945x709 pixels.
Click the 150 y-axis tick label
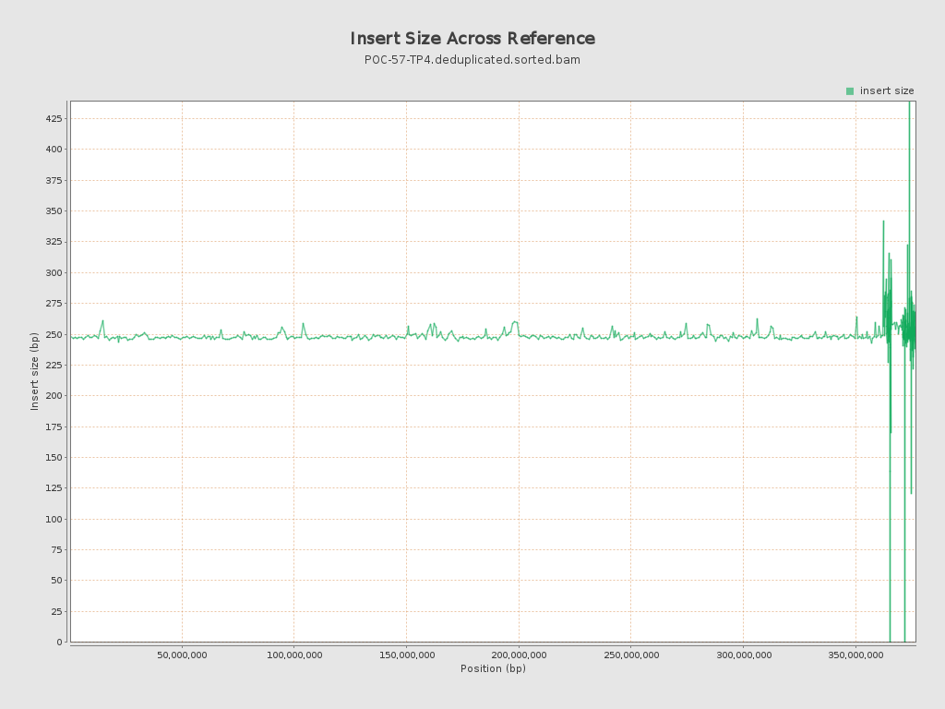(x=54, y=458)
